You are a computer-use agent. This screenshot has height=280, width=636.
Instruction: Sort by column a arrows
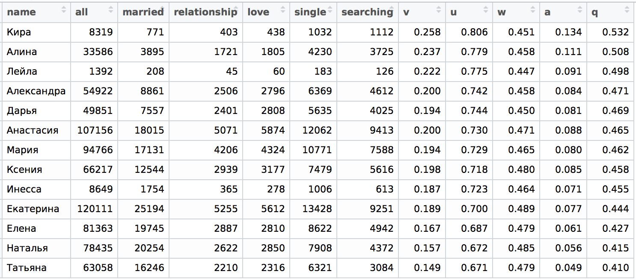(580, 9)
